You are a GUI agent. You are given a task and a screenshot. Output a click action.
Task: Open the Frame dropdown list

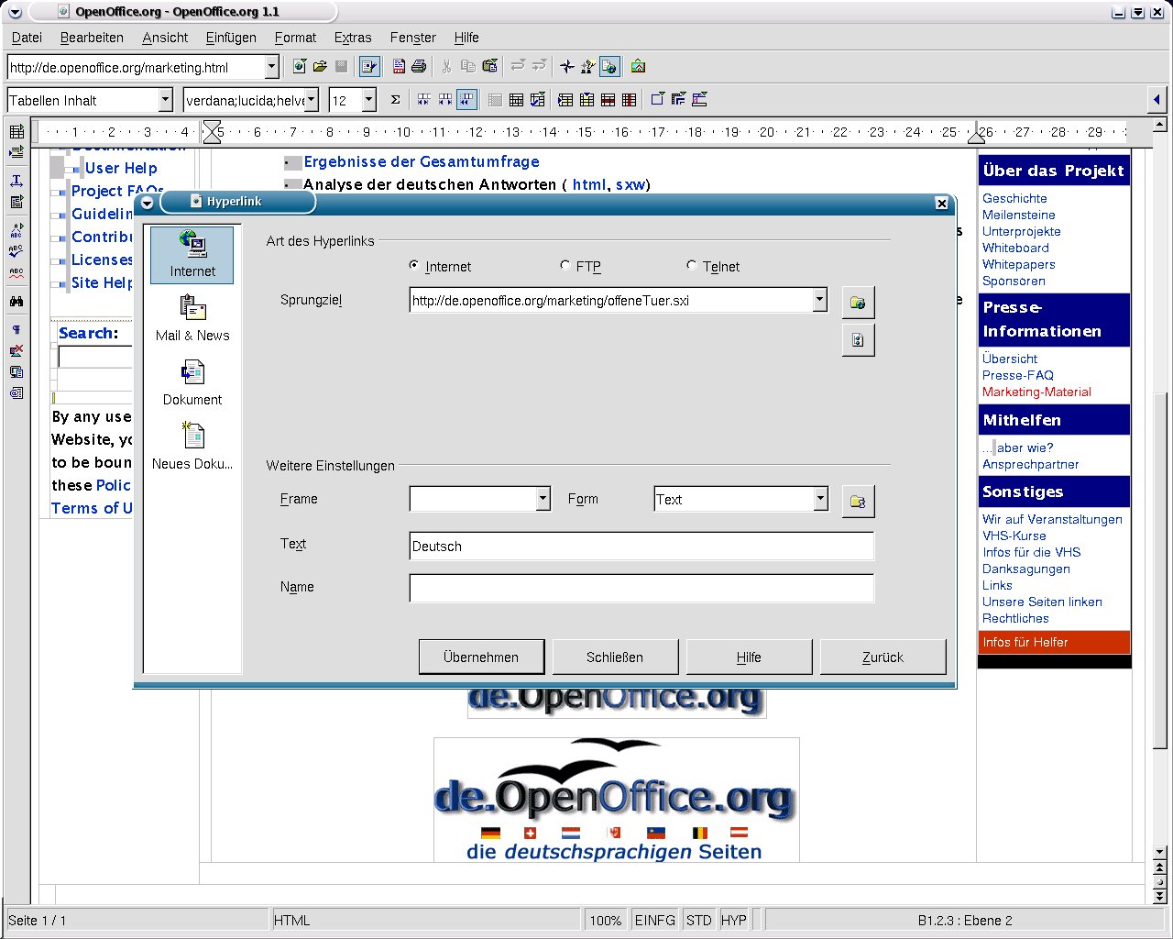(x=543, y=499)
